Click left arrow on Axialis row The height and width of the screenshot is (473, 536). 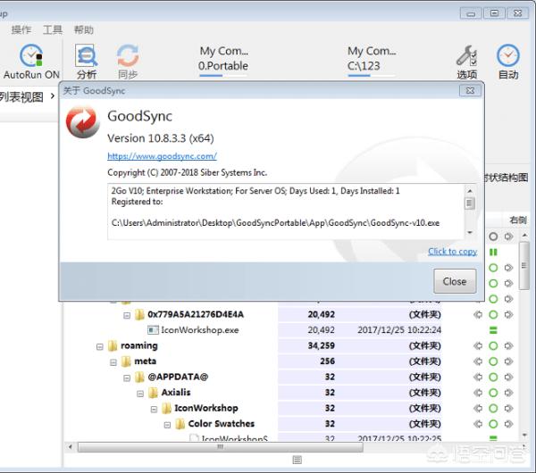click(x=478, y=393)
